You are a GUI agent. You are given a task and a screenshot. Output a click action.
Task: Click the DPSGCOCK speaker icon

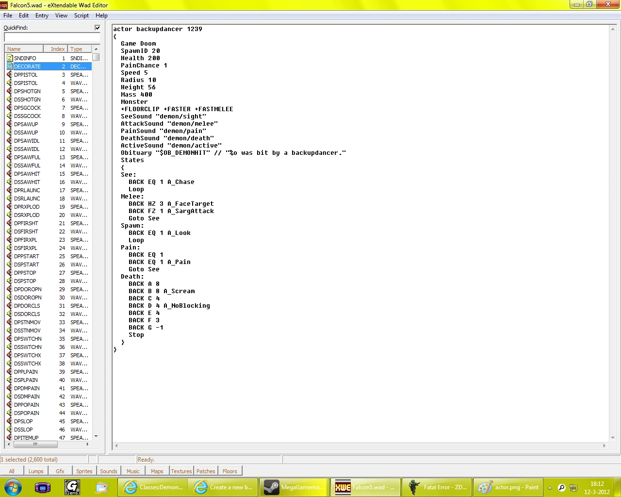[x=10, y=108]
